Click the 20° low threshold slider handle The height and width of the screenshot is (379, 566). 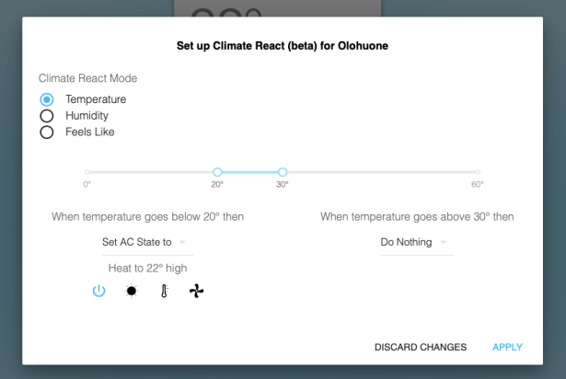(217, 172)
